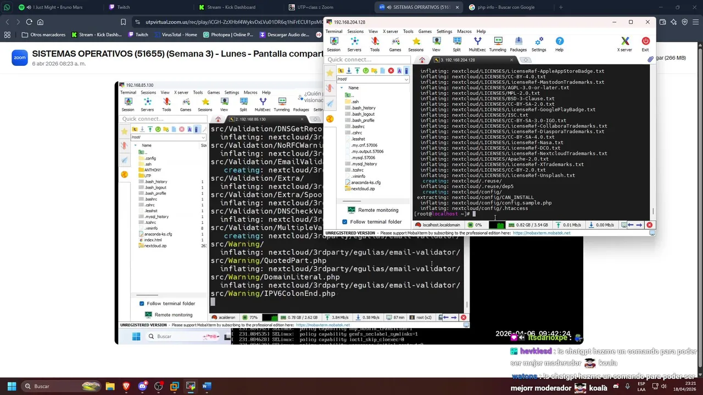Click the upload file icon in SFTP toolbar
The height and width of the screenshot is (395, 703).
(x=357, y=71)
